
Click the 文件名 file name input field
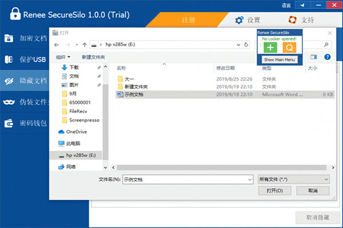pos(183,179)
